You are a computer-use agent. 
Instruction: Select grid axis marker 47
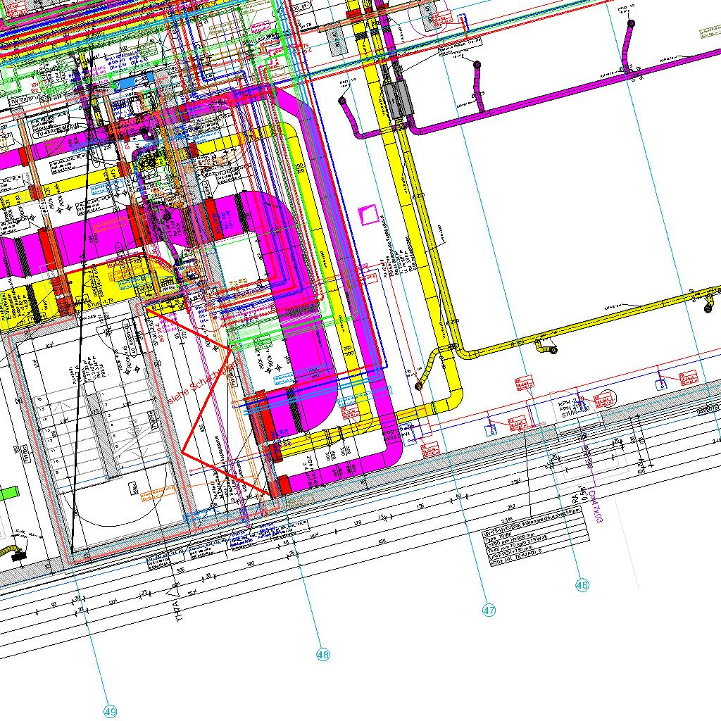pyautogui.click(x=489, y=610)
